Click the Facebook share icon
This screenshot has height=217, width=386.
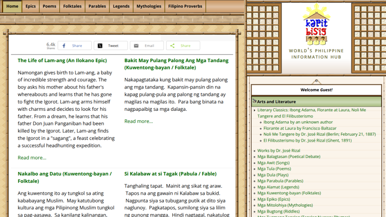tap(64, 46)
